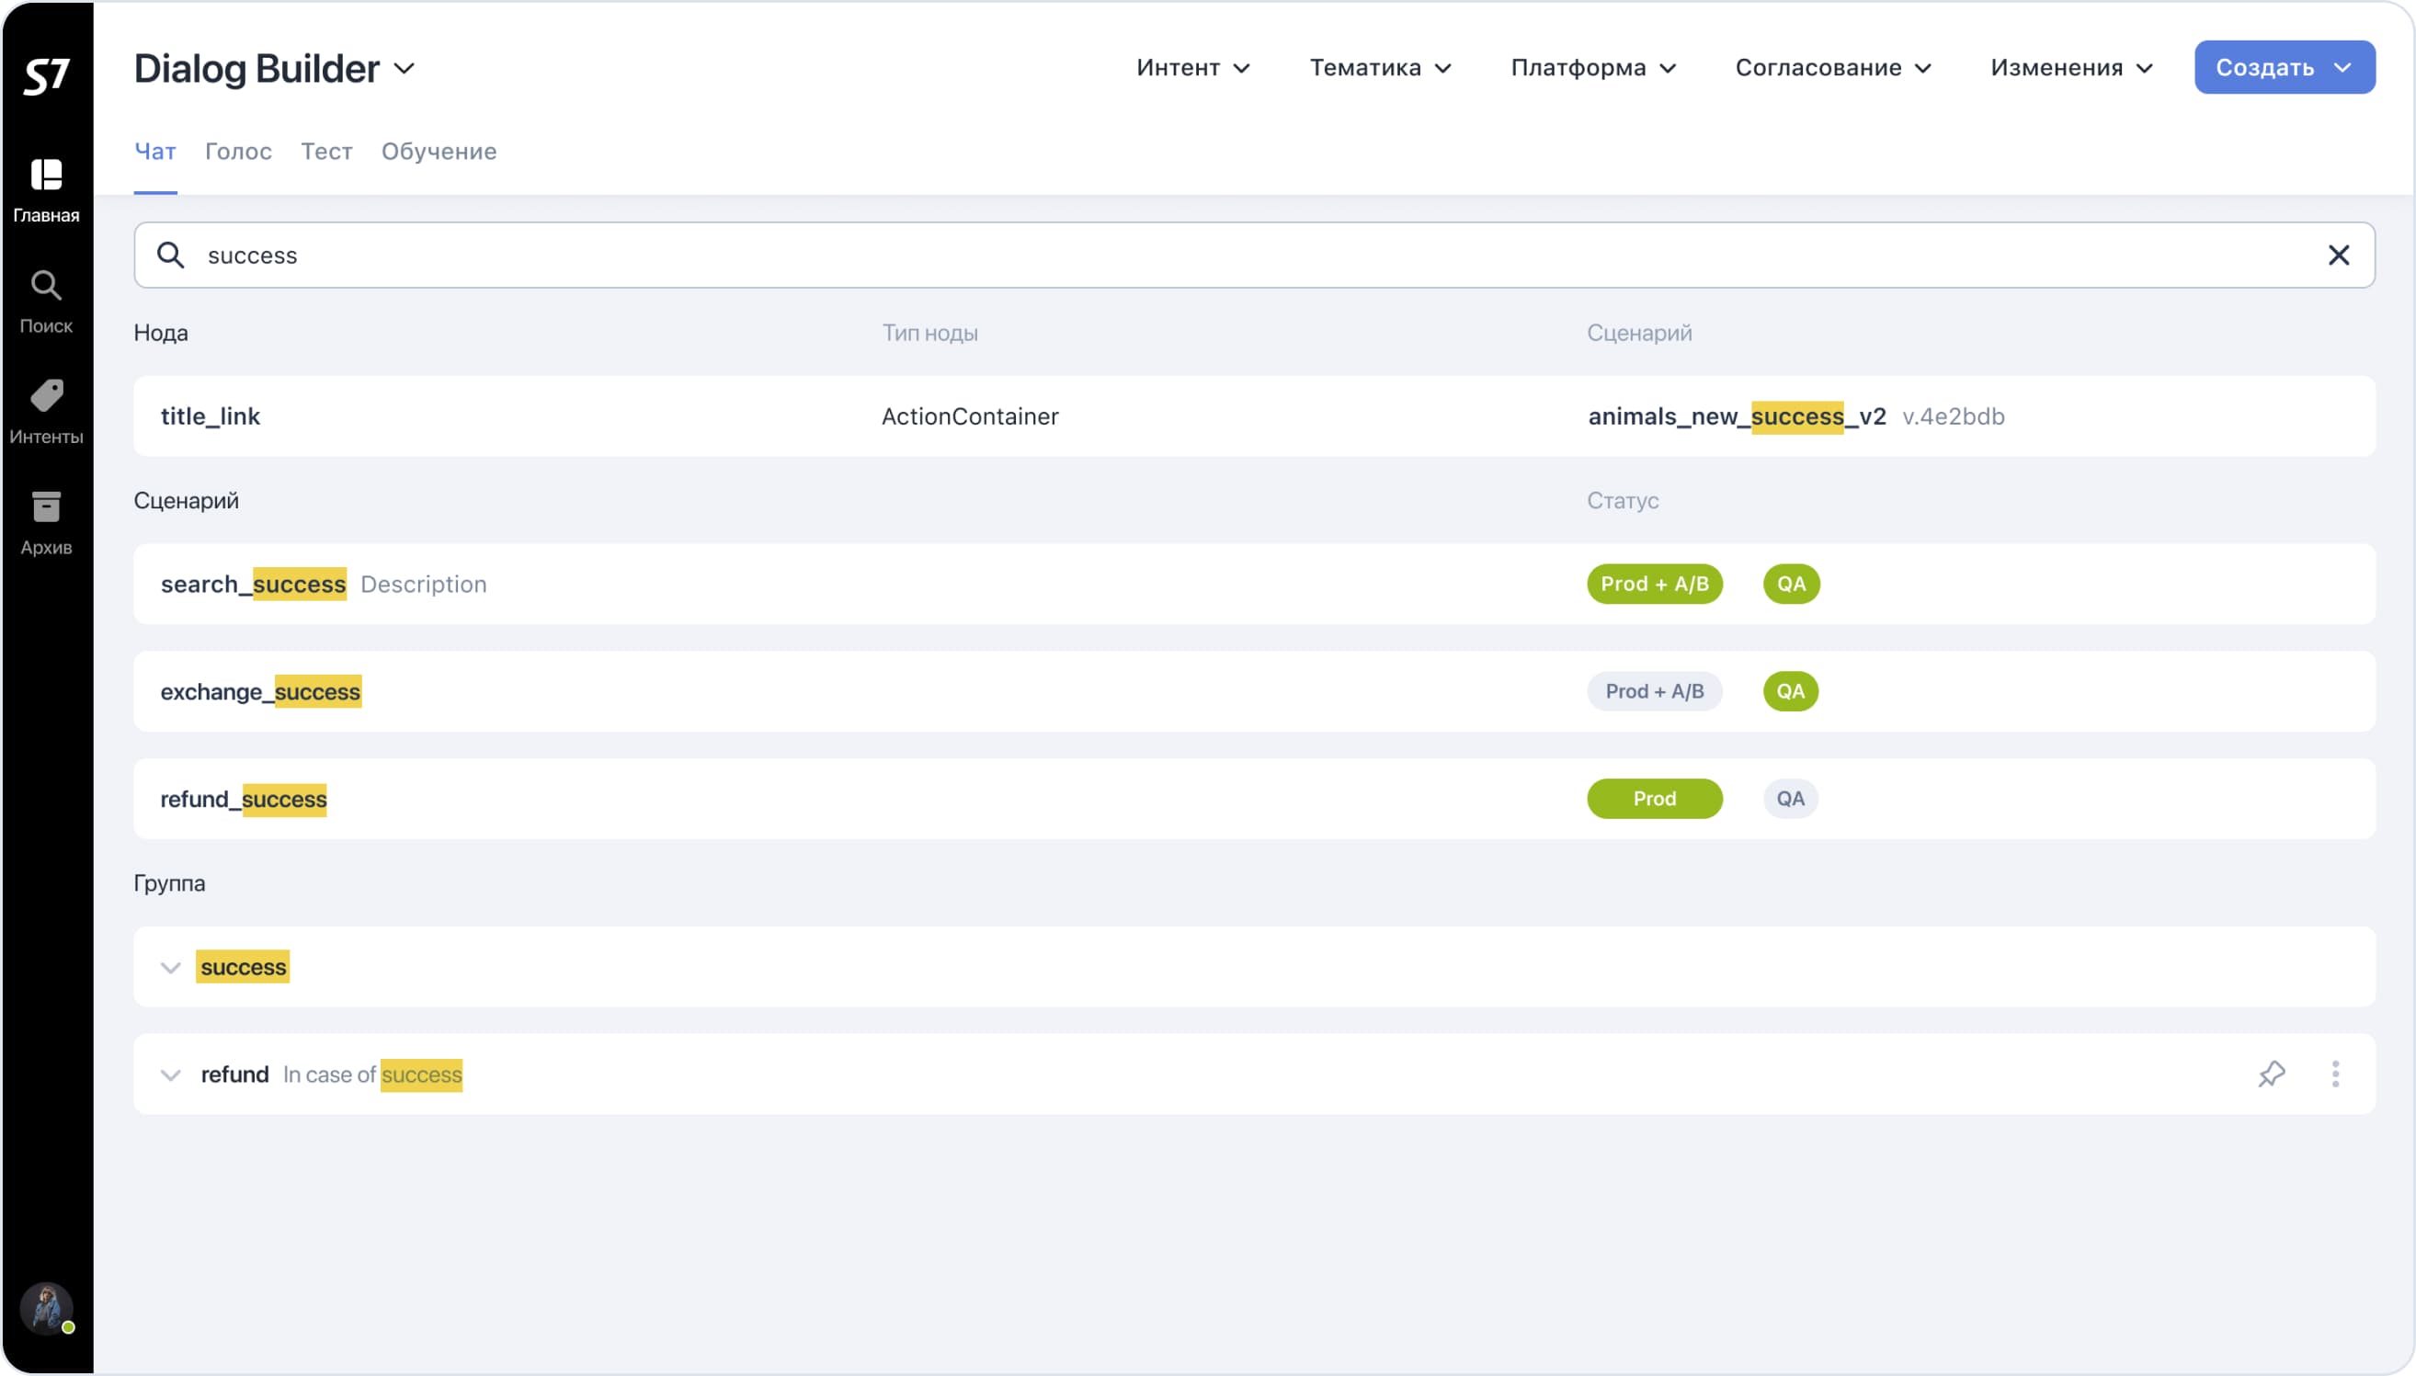This screenshot has width=2416, height=1376.
Task: Switch to the Тест tab
Action: [326, 152]
